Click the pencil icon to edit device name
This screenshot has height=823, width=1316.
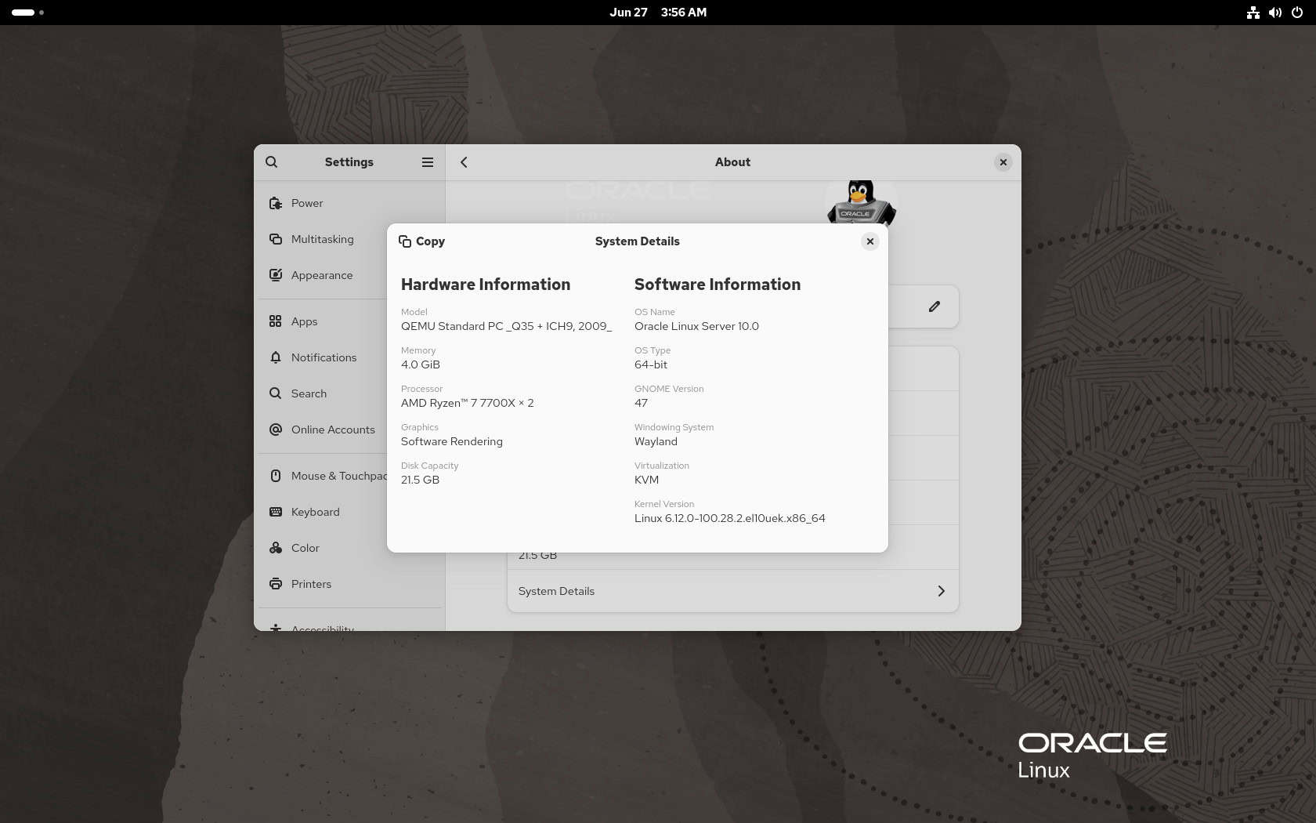[x=934, y=306]
